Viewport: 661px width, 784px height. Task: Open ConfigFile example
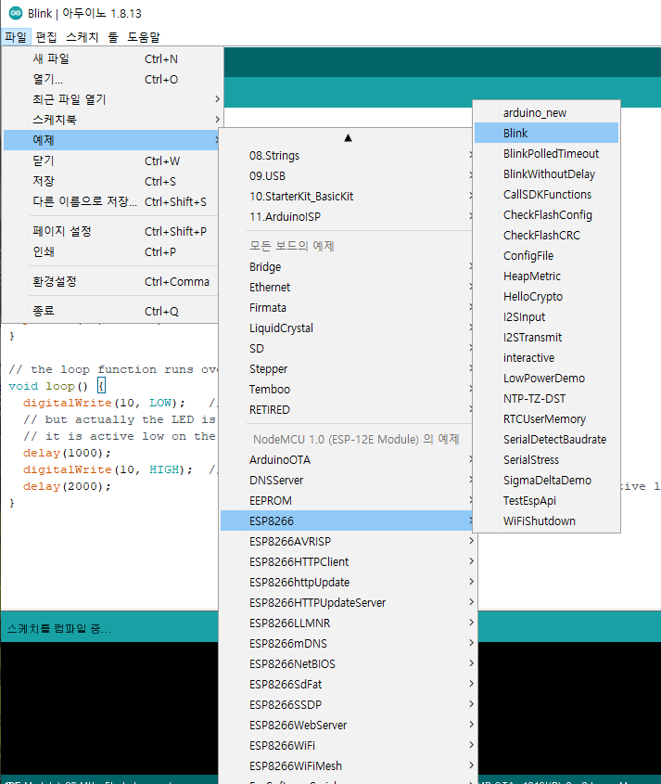[546, 256]
